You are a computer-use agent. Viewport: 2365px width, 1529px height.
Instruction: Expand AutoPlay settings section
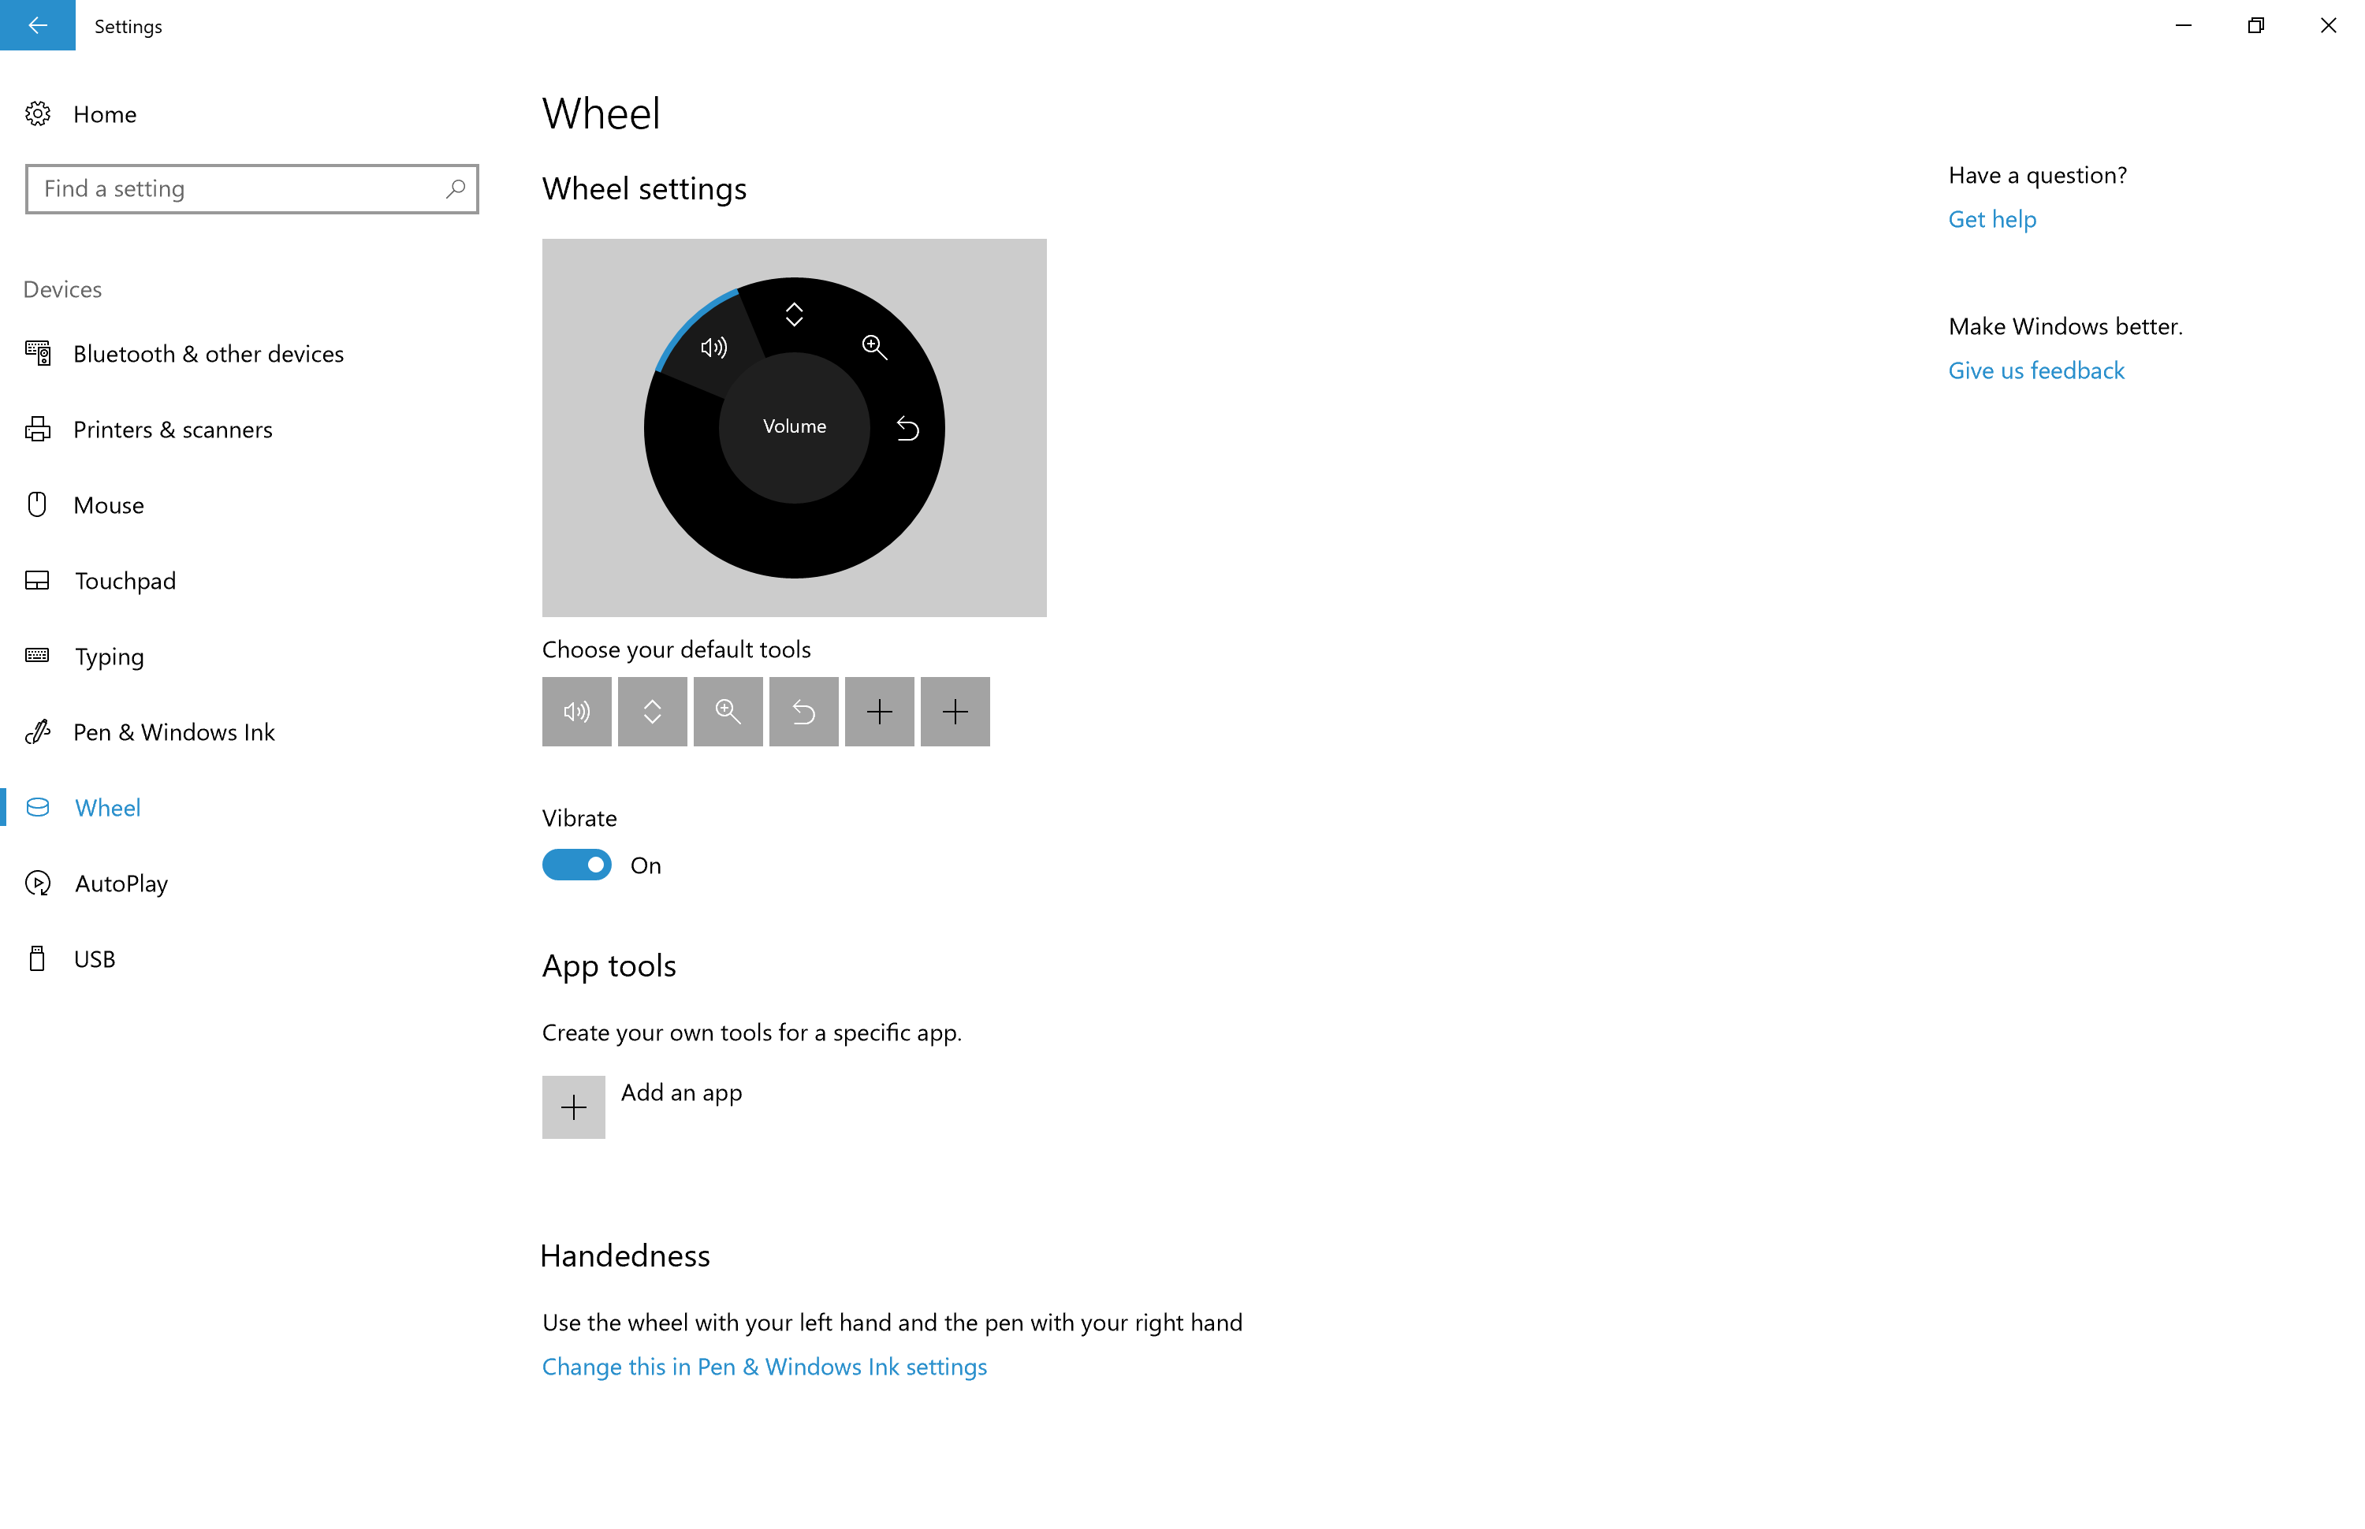(x=119, y=883)
